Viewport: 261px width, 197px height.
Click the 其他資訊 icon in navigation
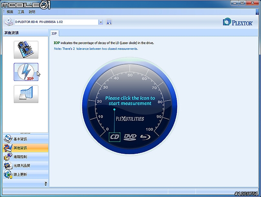(8, 148)
